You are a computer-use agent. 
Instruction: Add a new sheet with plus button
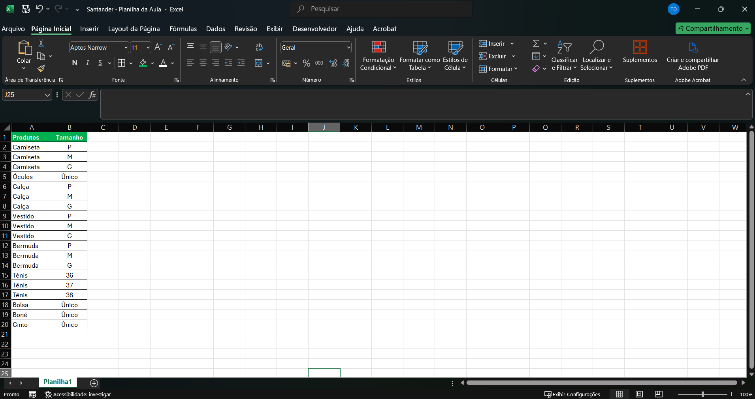[x=94, y=383]
